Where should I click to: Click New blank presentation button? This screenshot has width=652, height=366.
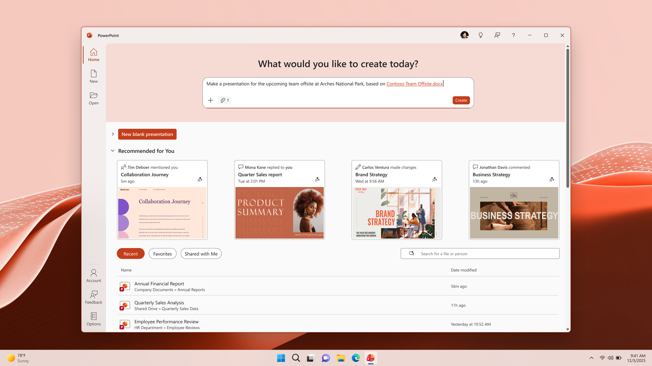pyautogui.click(x=147, y=134)
